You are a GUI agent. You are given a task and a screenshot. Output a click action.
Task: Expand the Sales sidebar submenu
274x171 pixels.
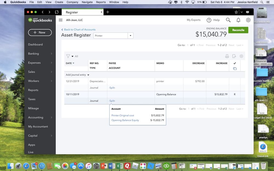[51, 72]
